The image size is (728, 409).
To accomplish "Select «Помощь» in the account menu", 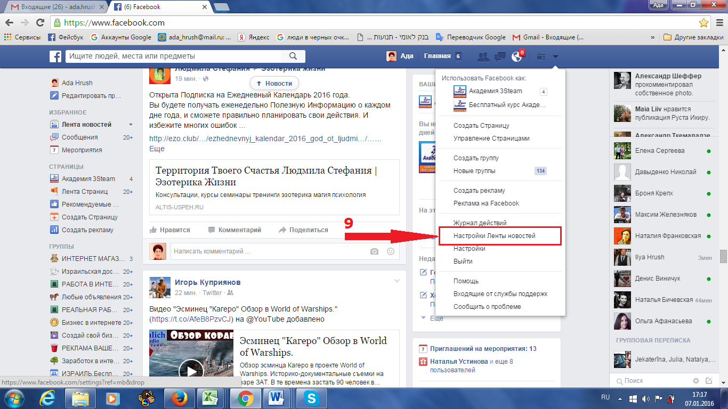I will 466,281.
